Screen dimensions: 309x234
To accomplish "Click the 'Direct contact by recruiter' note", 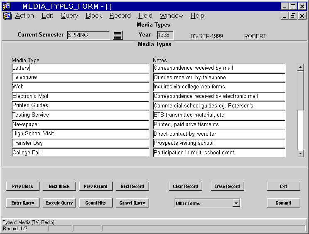I will coord(219,134).
